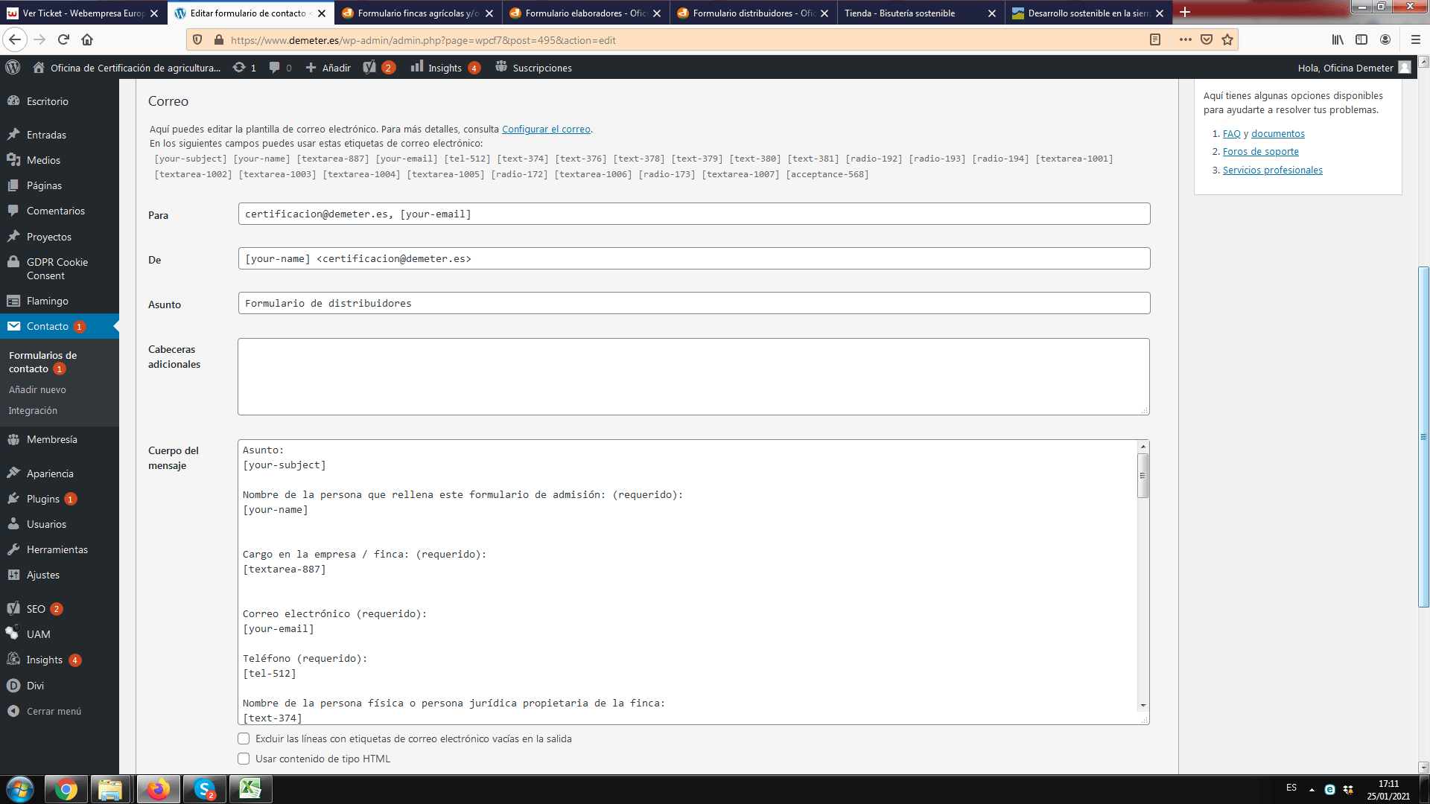Reload the page with refresh icon
The height and width of the screenshot is (804, 1430).
point(63,39)
